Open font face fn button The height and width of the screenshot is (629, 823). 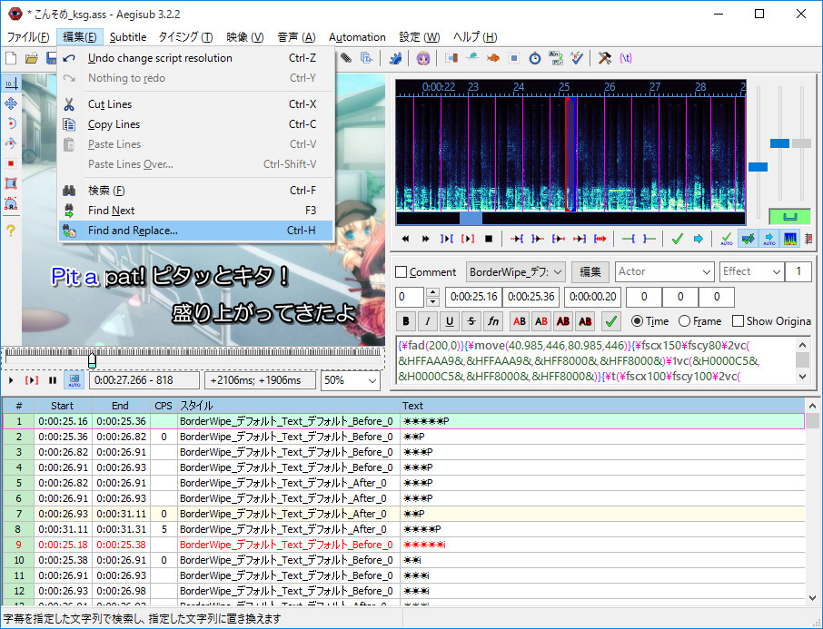[x=493, y=321]
